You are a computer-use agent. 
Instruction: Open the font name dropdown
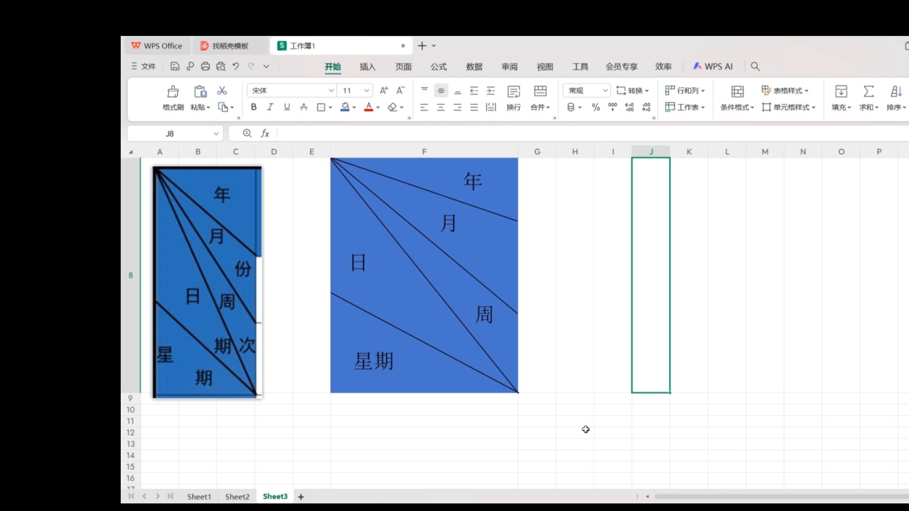pos(331,90)
